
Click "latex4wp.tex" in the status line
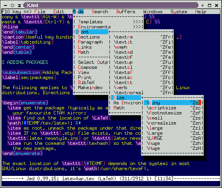pos(78,179)
